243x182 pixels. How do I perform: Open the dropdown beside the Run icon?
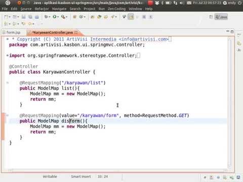click(58, 17)
